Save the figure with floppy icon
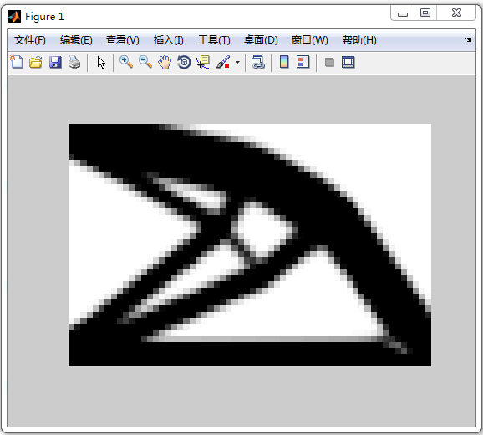This screenshot has width=483, height=435. tap(55, 62)
